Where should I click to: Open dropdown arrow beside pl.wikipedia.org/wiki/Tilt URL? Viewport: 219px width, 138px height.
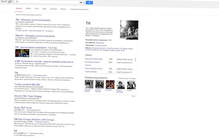point(34,22)
